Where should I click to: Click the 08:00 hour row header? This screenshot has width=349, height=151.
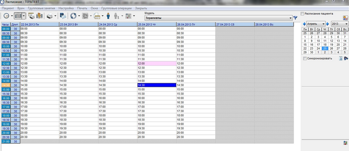[6, 29]
